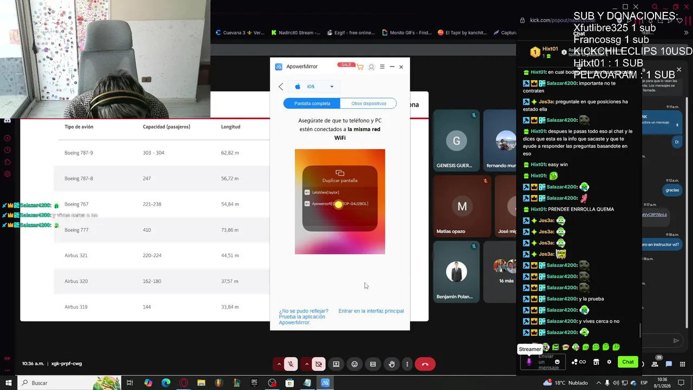Screen dimensions: 693x390
Task: Raise your hand in the Meet call
Action: click(391, 364)
